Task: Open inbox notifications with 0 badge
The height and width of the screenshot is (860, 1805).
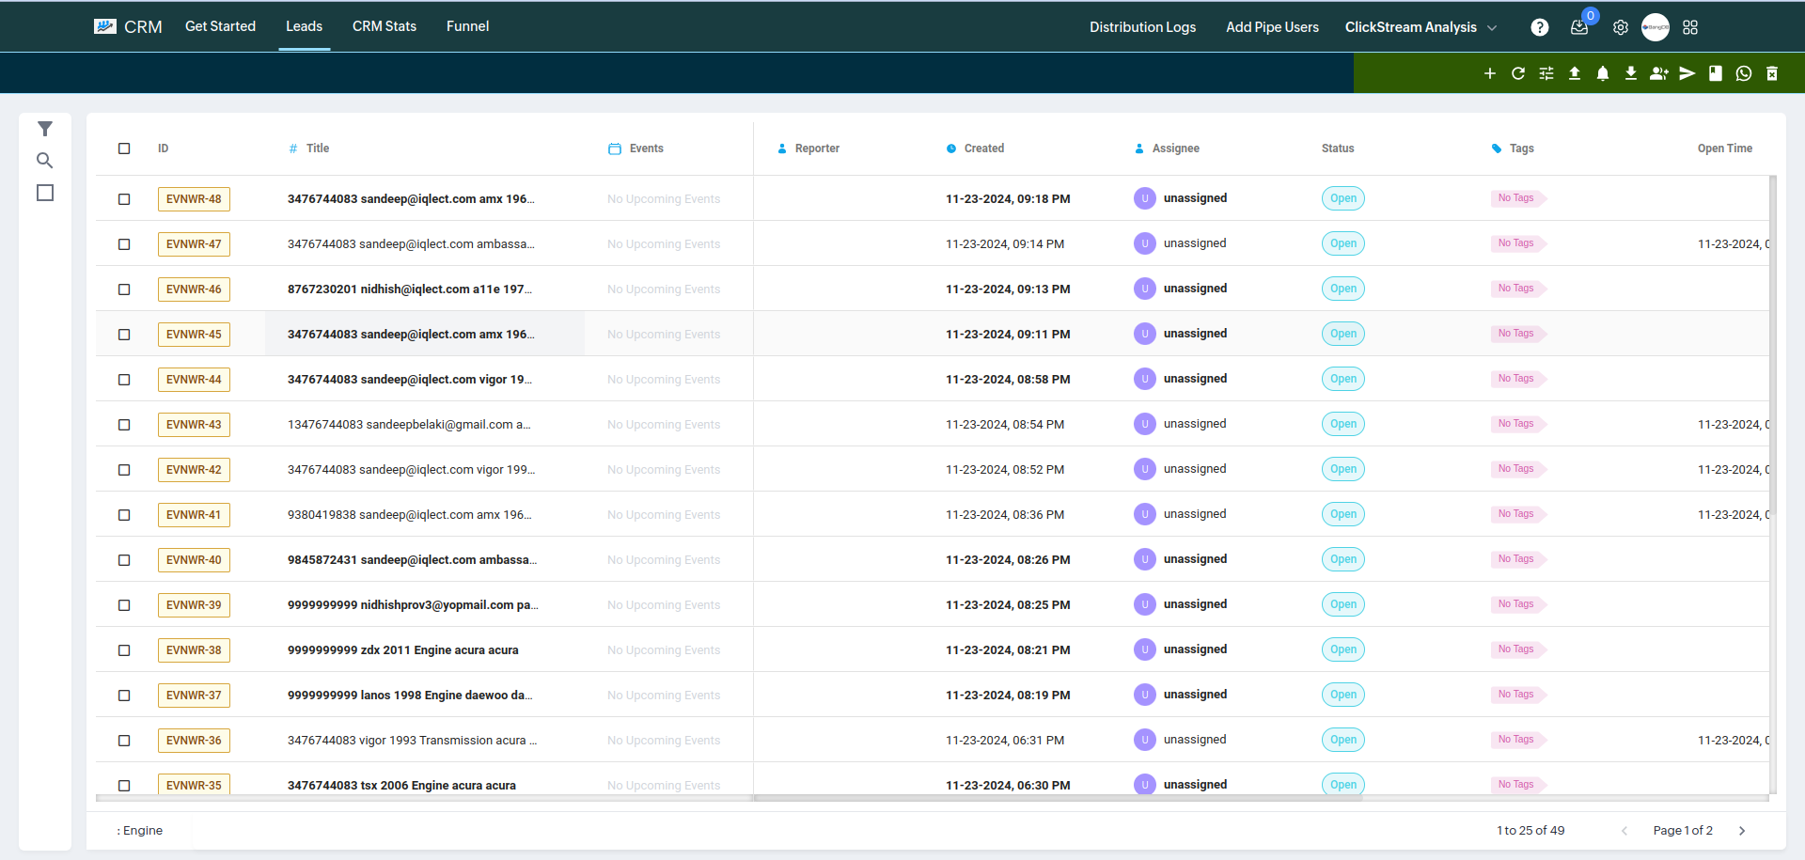Action: pos(1579,27)
